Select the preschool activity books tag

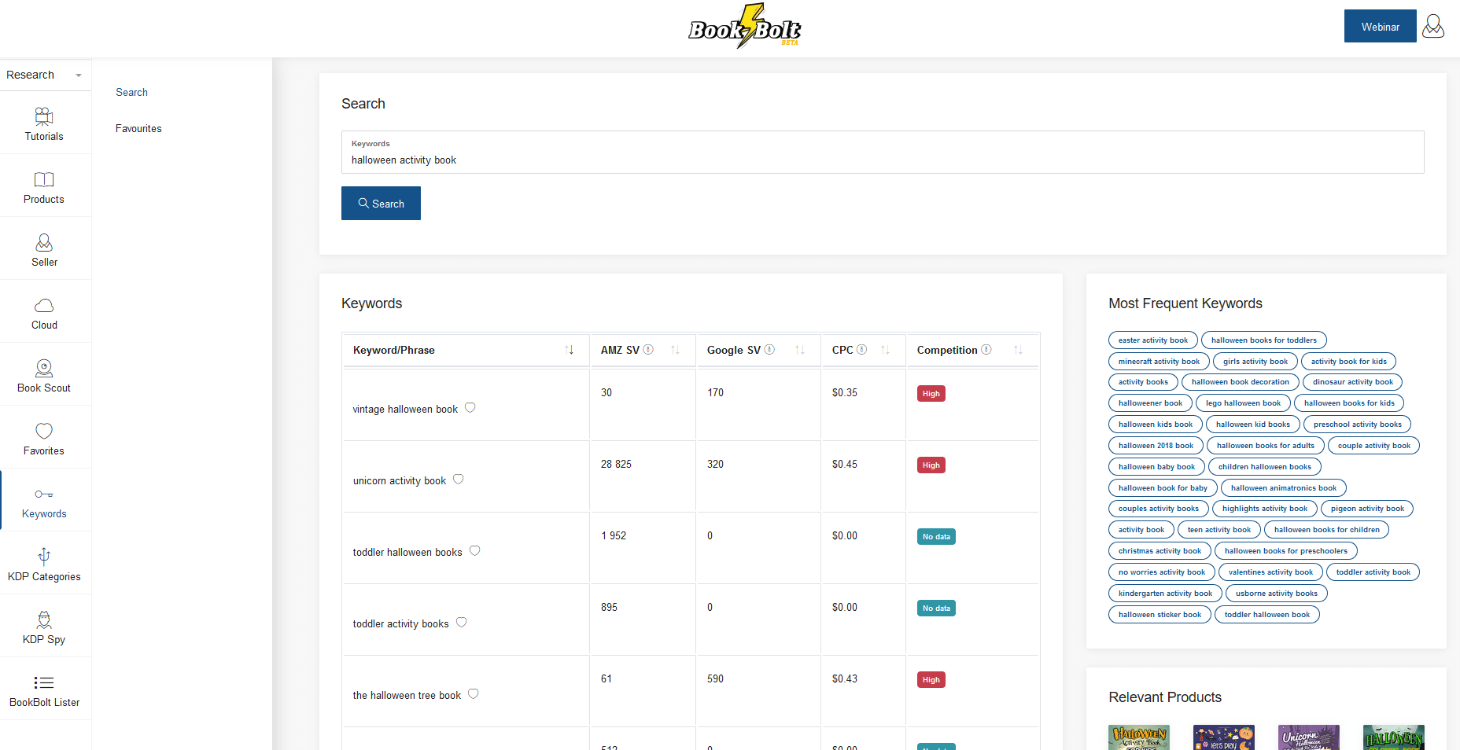(1357, 425)
